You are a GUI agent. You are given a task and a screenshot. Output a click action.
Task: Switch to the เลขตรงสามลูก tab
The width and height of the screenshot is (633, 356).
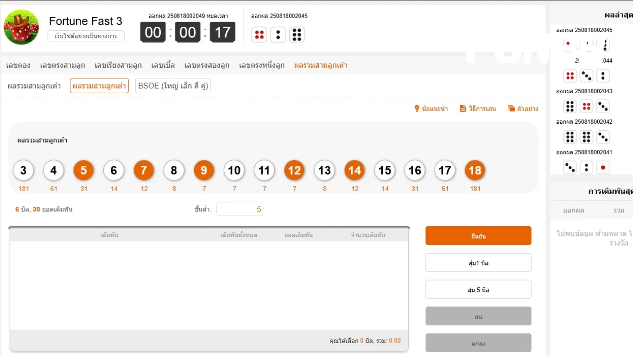click(63, 65)
